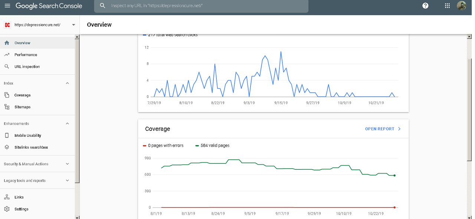This screenshot has width=475, height=219.
Task: Click the Overview page title
Action: point(99,25)
